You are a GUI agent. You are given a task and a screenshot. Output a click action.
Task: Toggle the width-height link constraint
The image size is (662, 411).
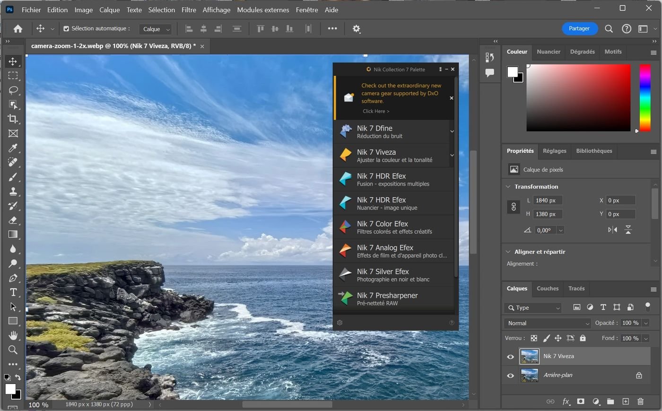(514, 207)
